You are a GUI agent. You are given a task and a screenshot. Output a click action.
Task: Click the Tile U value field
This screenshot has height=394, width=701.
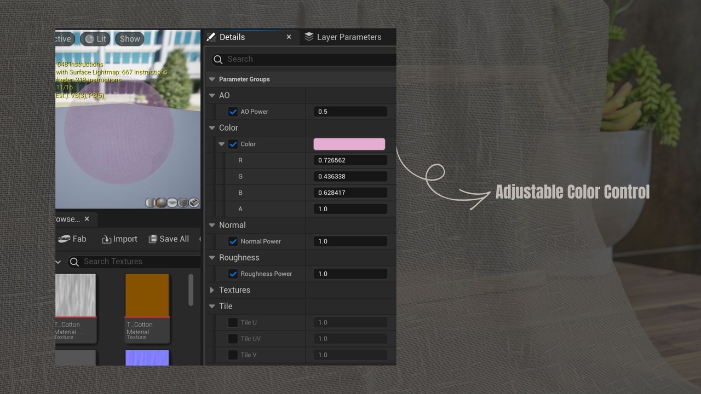coord(350,322)
